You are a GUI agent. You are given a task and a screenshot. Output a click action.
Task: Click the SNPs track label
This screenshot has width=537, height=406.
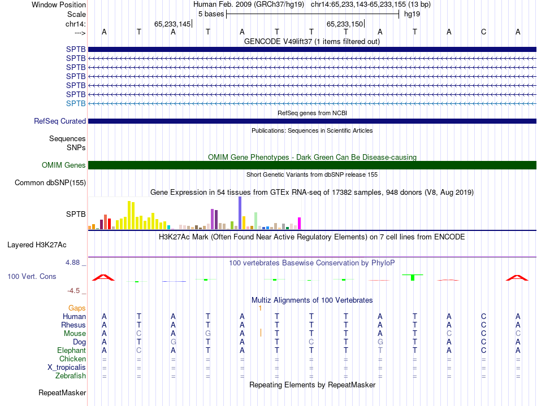point(76,147)
